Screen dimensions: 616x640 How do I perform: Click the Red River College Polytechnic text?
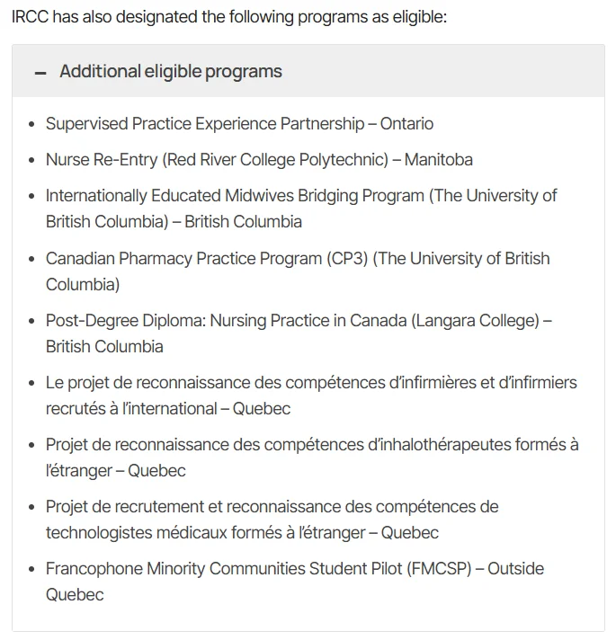[x=276, y=160]
